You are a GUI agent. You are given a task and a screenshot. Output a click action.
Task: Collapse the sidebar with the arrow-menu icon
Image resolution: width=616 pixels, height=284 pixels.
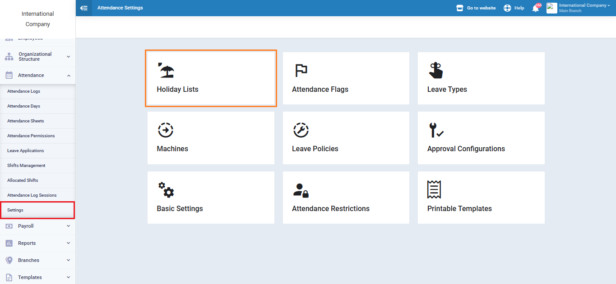click(83, 8)
